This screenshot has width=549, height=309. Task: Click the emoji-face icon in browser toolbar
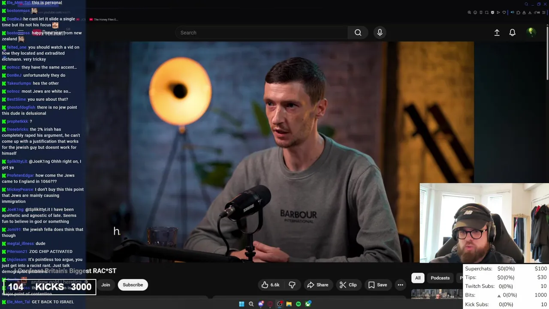point(475,12)
